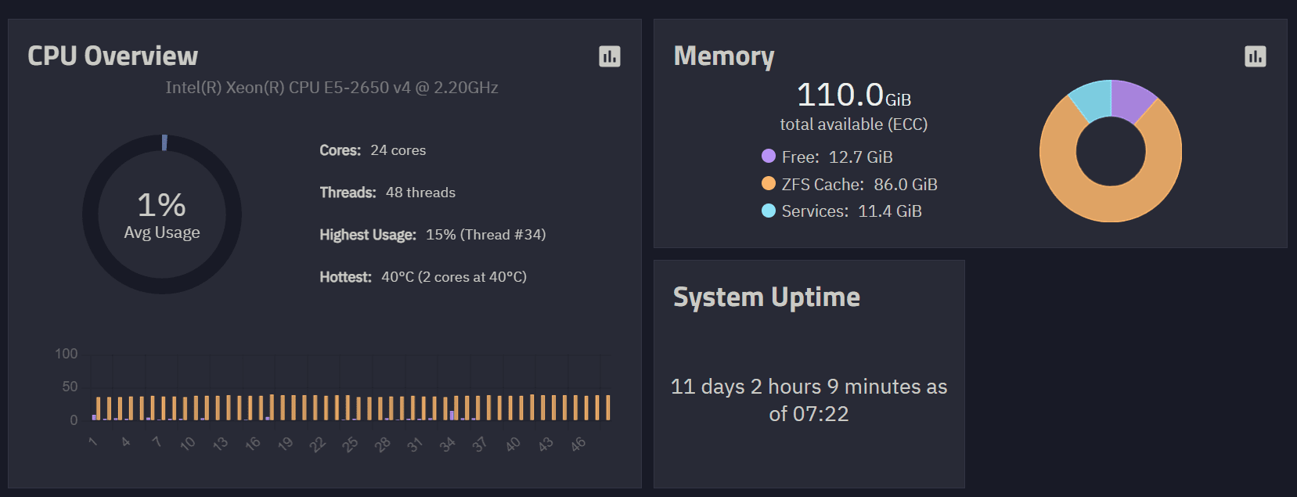The height and width of the screenshot is (497, 1297).
Task: Click the 1% Avg Usage gauge
Action: point(162,214)
